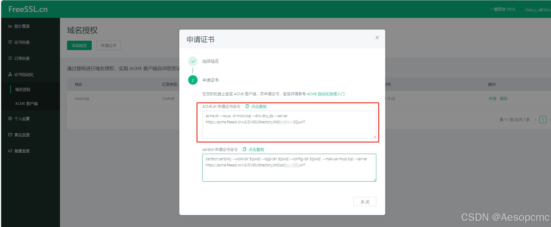Click previous page arrow in pagination
This screenshot has width=551, height=227.
[535, 120]
